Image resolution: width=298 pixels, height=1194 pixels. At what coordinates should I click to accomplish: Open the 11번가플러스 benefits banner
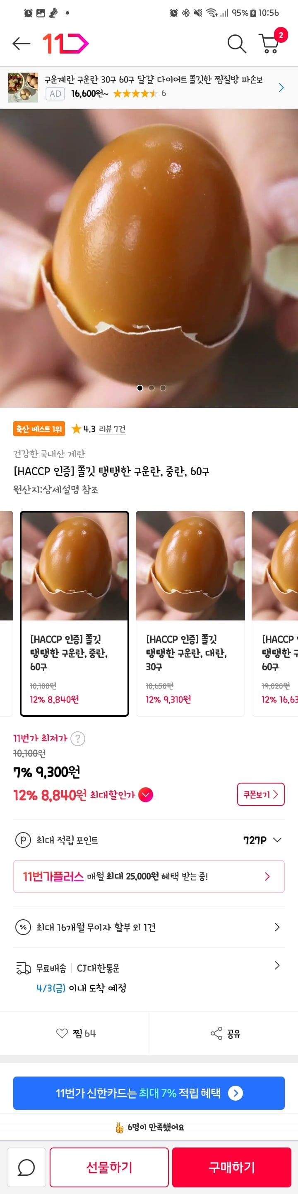149,877
